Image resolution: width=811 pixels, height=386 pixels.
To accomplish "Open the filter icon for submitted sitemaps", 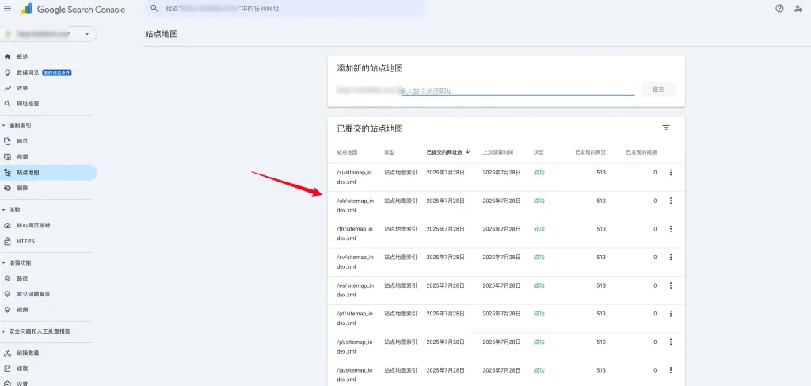I will tap(666, 128).
